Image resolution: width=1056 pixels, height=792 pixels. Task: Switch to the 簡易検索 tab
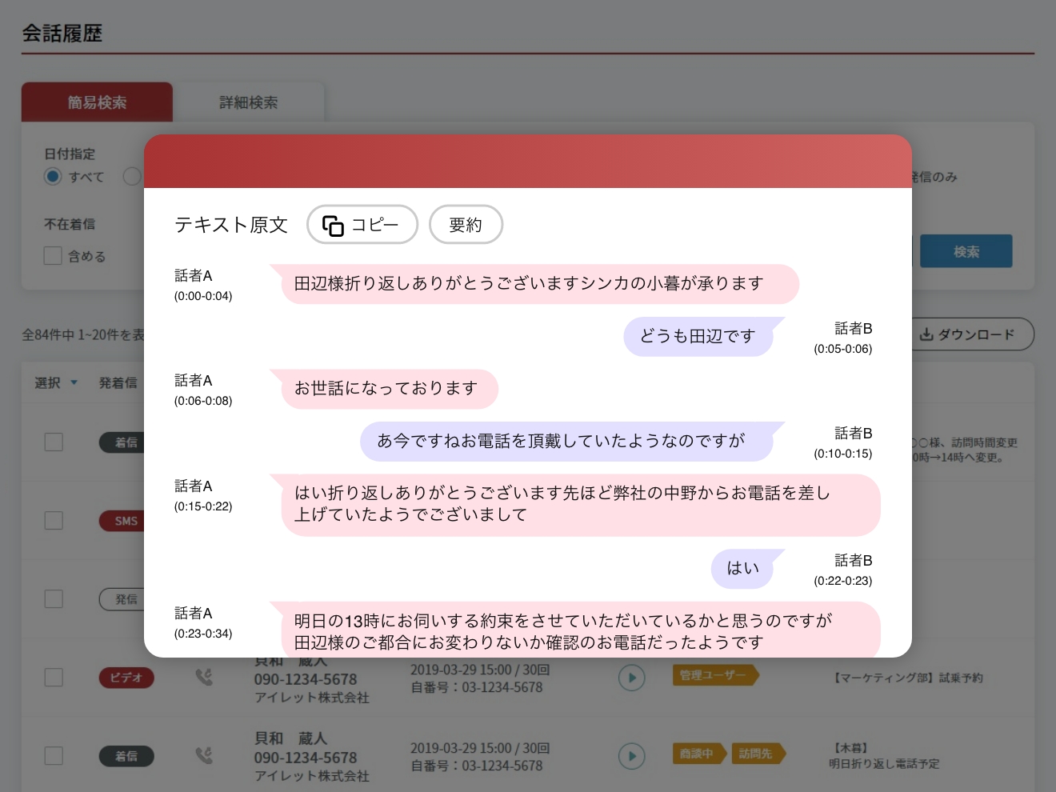(97, 102)
